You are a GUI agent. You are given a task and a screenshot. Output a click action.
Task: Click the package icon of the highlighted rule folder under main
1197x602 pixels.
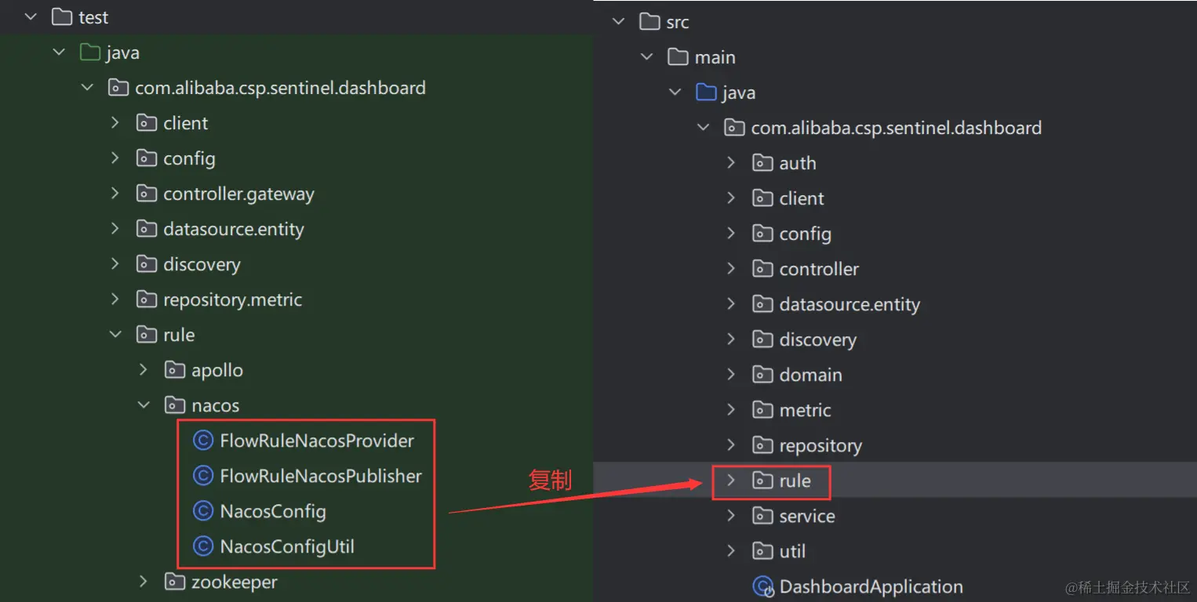click(x=762, y=481)
